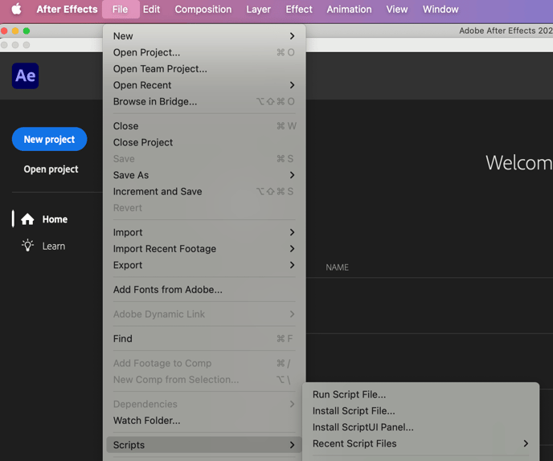Viewport: 553px width, 461px height.
Task: Sort by the NAME column header
Action: click(337, 267)
